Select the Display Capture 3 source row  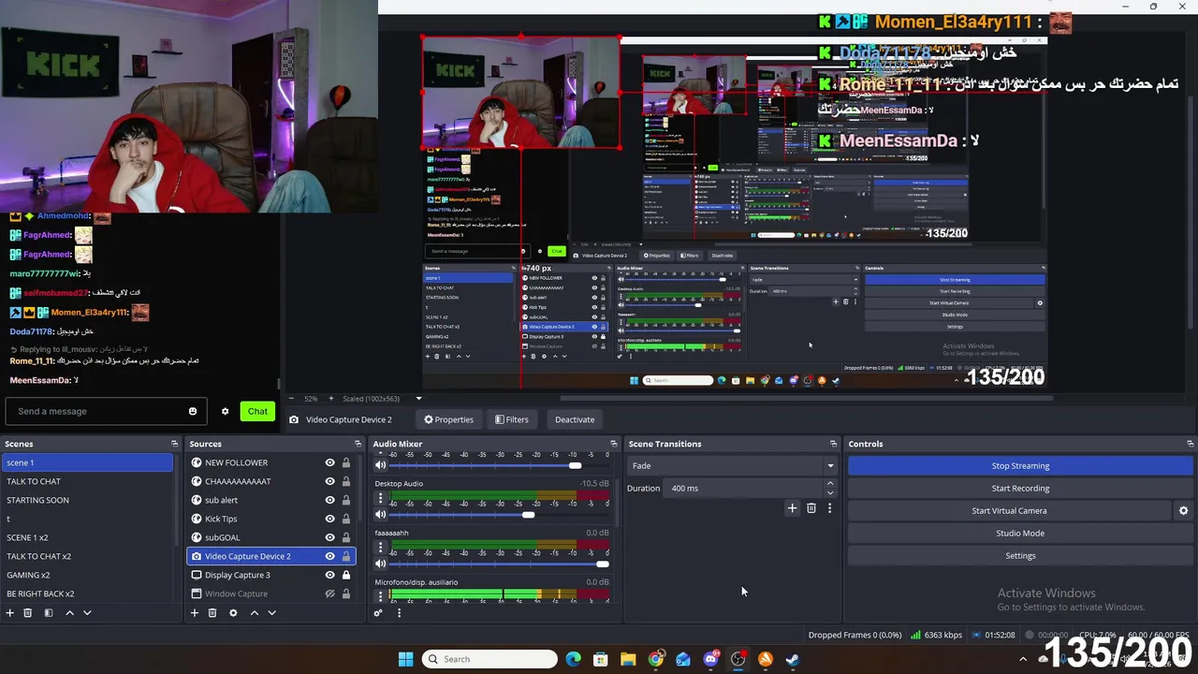(270, 575)
